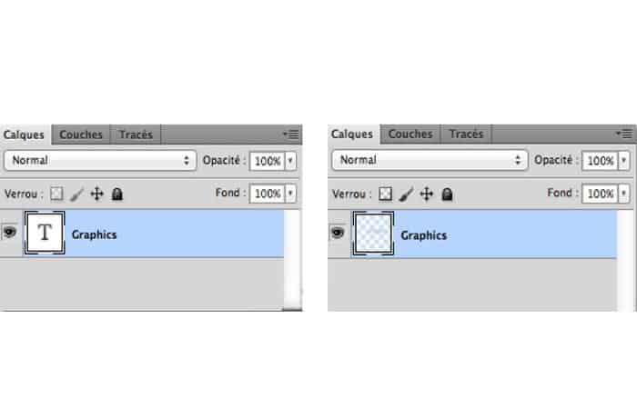Click lock image pixels brush icon in right panel
The height and width of the screenshot is (409, 637).
[406, 194]
